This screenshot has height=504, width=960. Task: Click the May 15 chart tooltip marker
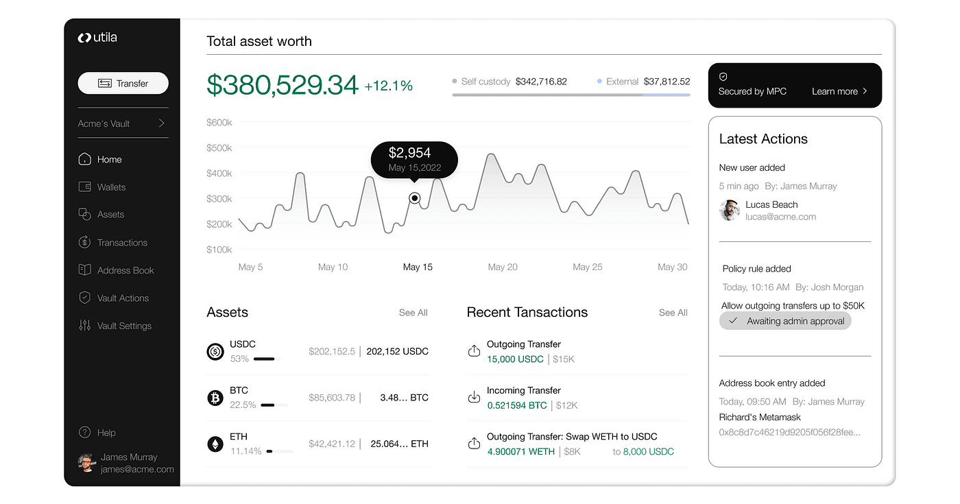pyautogui.click(x=414, y=197)
